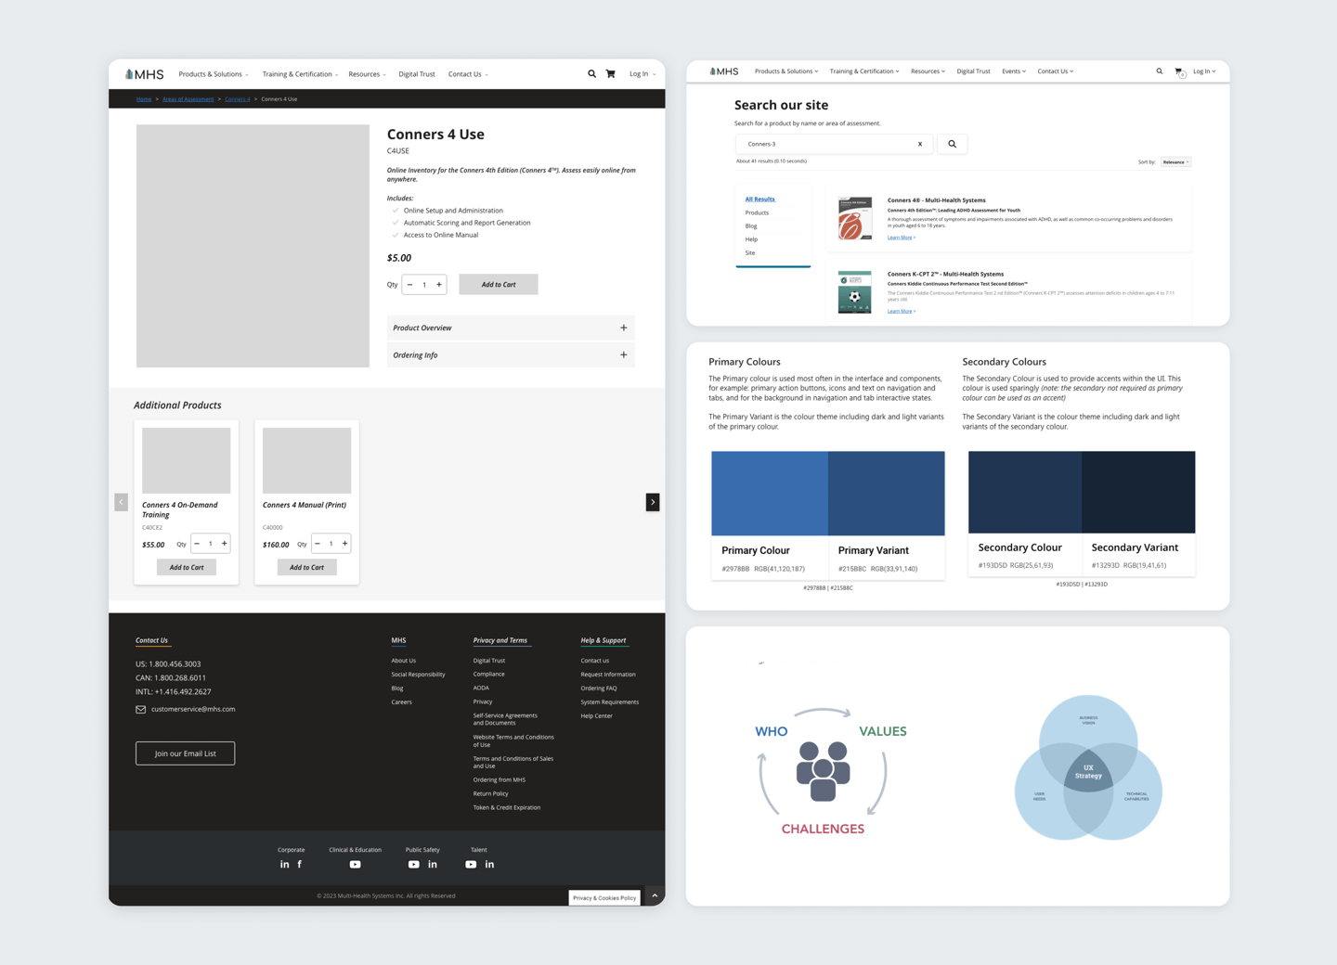Open Training & Certification menu on product page
This screenshot has width=1337, height=965.
[300, 74]
